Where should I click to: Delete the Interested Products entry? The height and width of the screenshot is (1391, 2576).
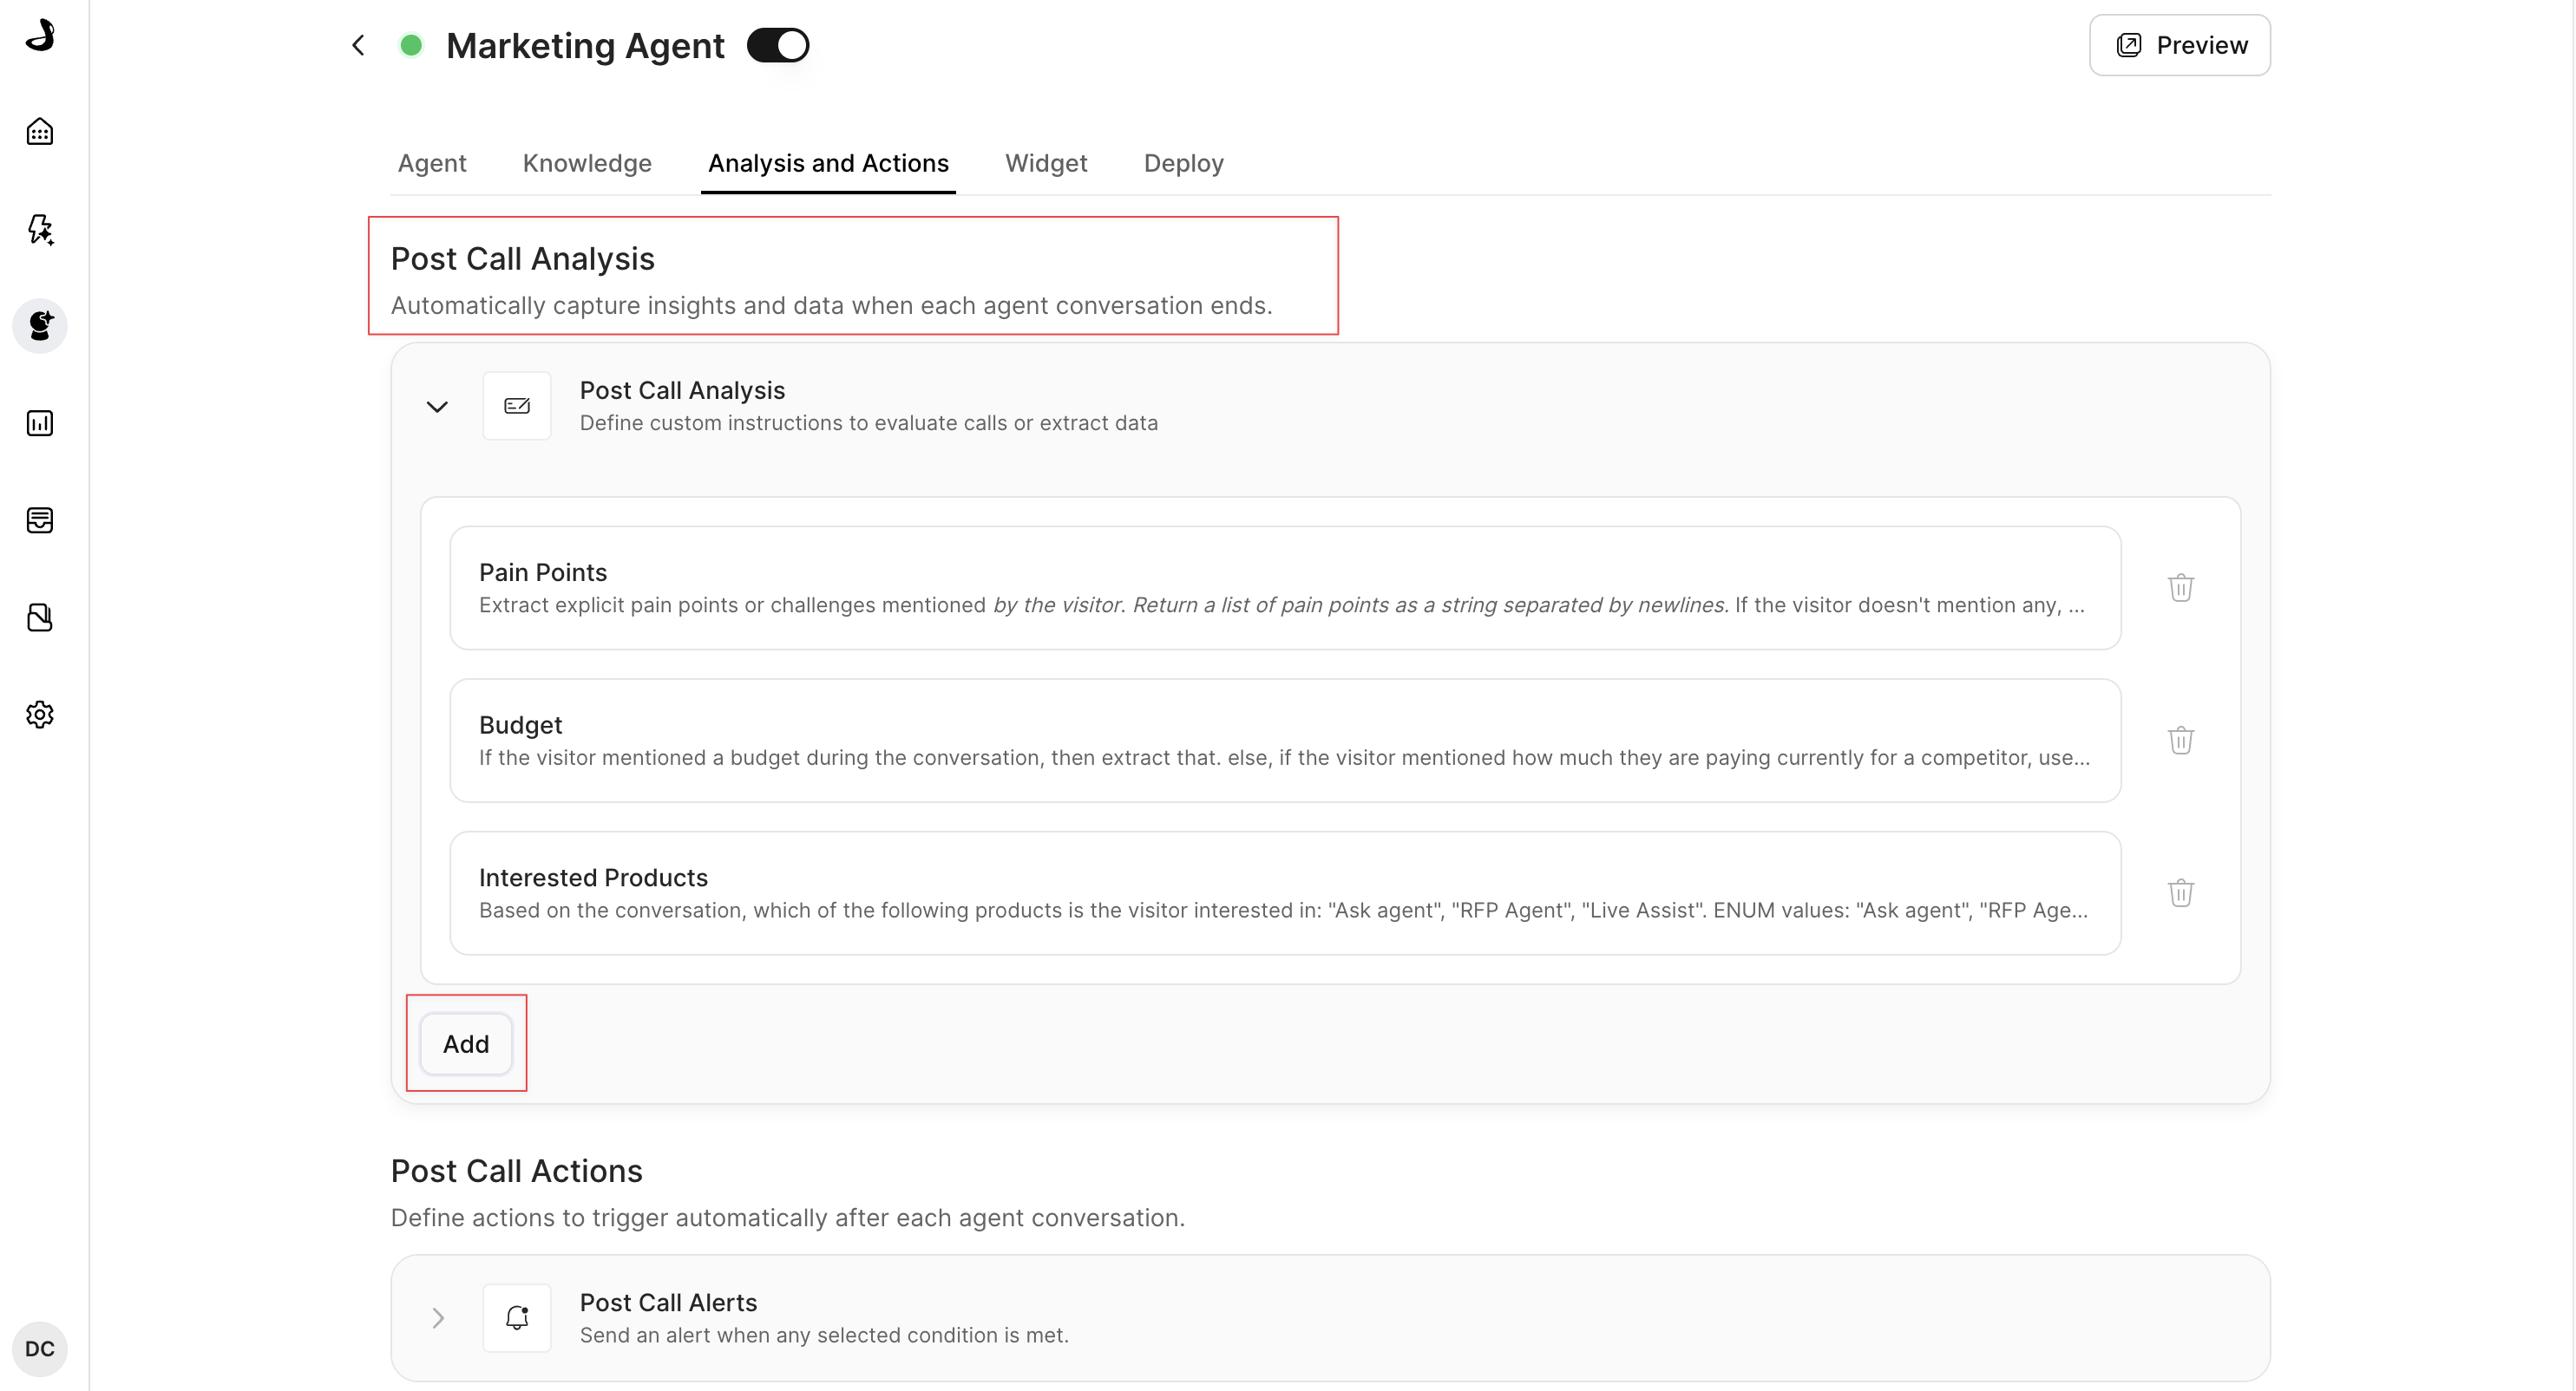tap(2181, 893)
